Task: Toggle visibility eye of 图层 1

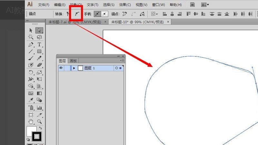Action: point(61,68)
